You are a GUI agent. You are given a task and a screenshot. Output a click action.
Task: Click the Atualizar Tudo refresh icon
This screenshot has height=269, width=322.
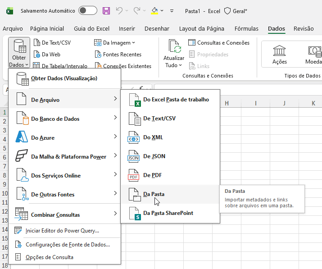tap(174, 47)
